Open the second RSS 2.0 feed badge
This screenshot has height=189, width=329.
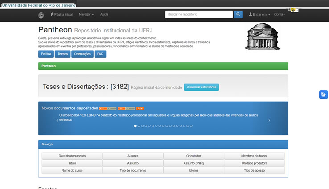click(126, 109)
